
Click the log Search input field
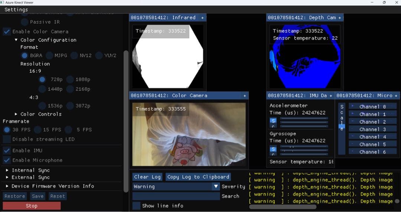(176, 196)
